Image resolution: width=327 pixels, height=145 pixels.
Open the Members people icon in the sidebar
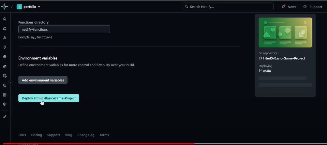[x=5, y=66]
